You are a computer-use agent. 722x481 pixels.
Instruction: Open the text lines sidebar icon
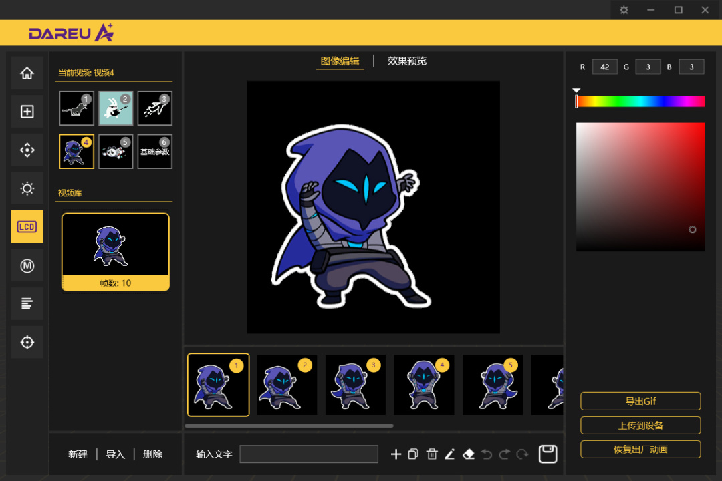click(x=27, y=304)
